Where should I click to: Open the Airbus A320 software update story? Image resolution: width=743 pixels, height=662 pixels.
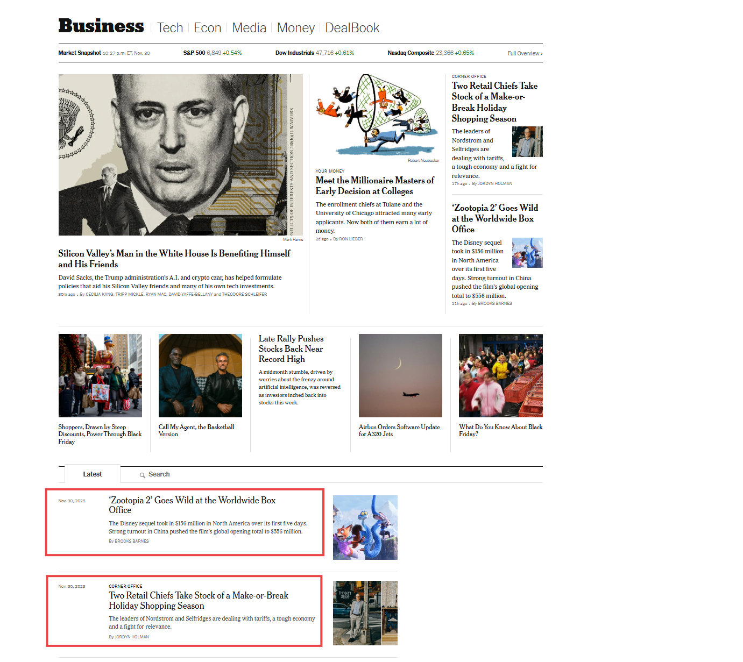coord(399,430)
